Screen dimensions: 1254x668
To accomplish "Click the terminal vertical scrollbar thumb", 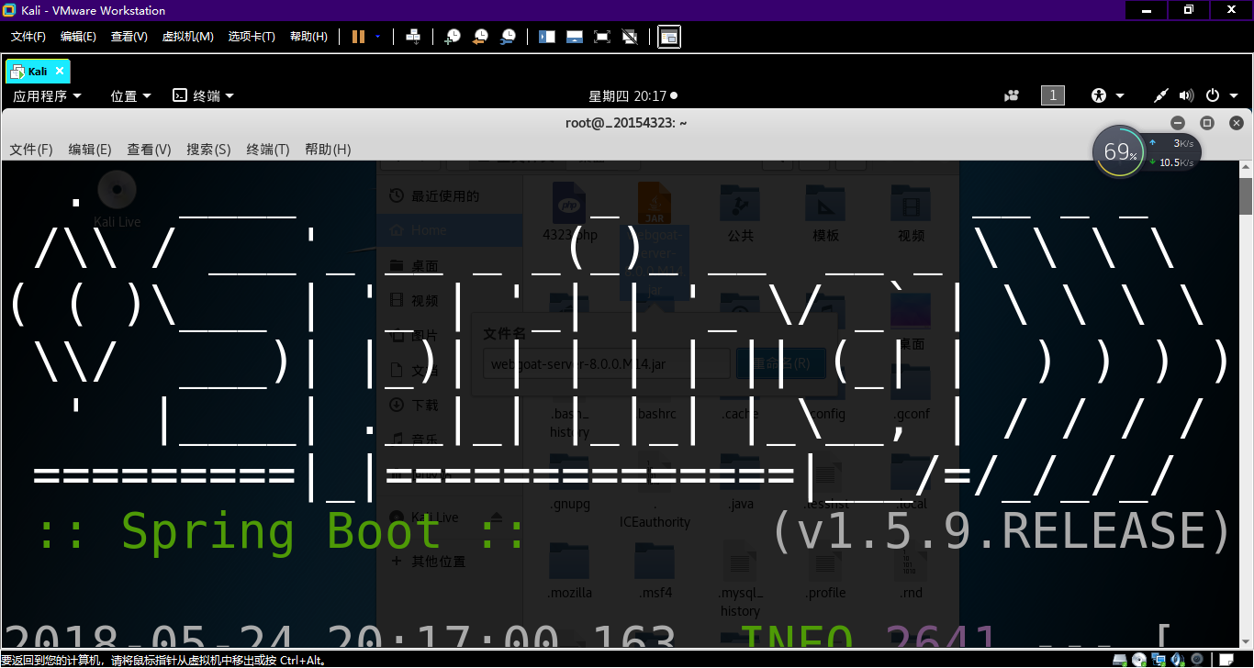I will [1246, 195].
